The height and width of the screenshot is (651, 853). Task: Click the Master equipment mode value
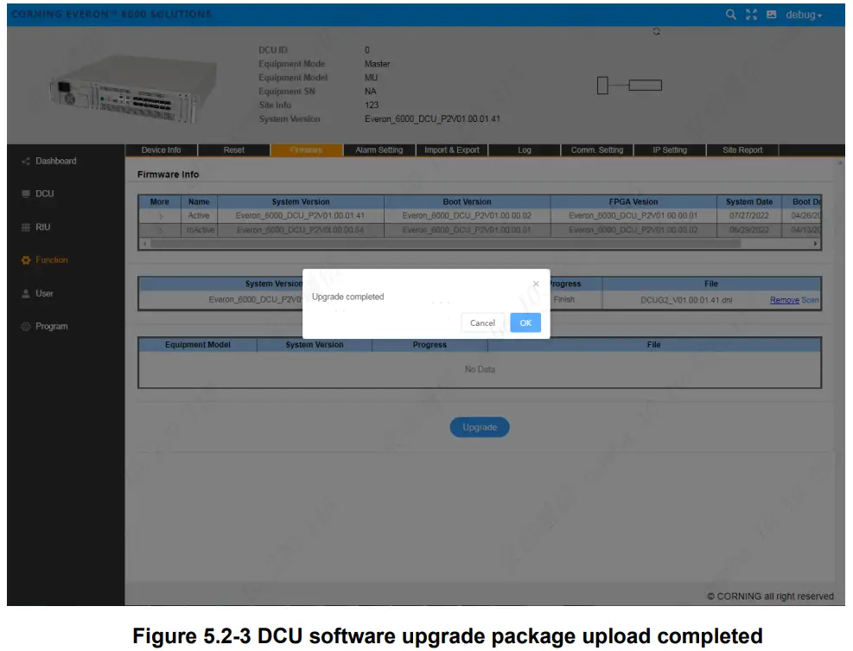tap(377, 64)
